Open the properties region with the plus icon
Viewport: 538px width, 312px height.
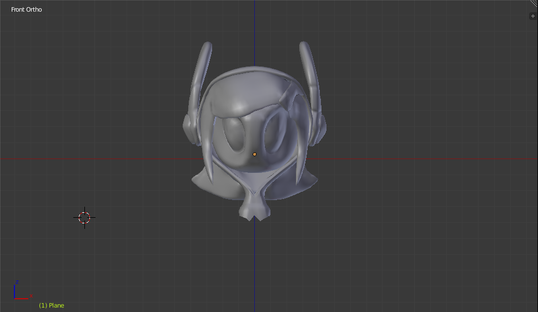click(x=533, y=16)
